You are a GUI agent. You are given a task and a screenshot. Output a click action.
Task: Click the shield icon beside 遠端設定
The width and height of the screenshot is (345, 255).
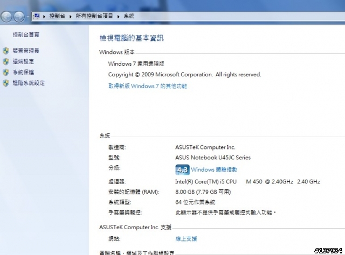pyautogui.click(x=6, y=62)
